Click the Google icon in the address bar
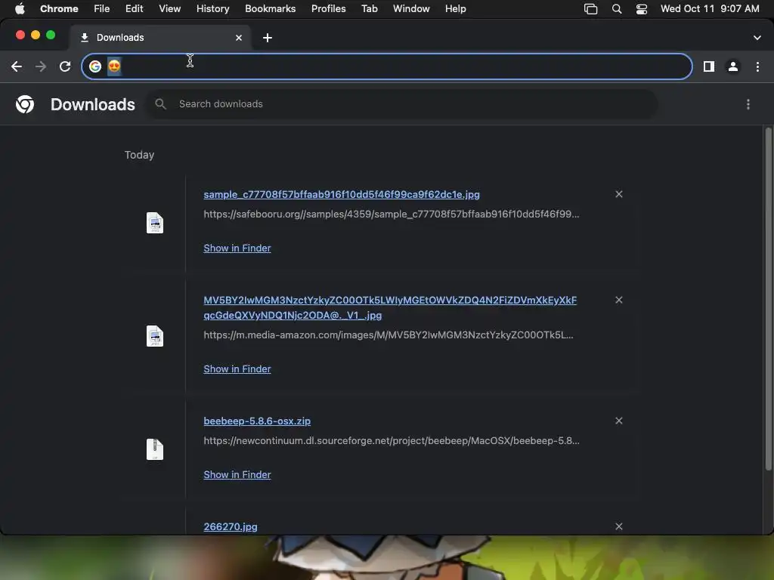 (95, 66)
